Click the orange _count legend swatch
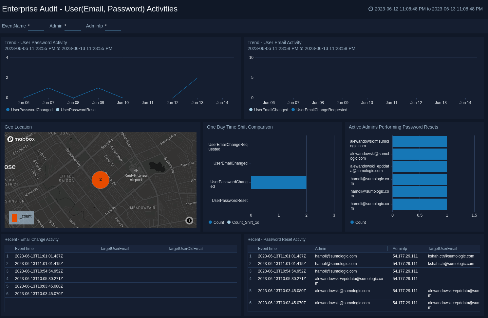 click(x=14, y=218)
